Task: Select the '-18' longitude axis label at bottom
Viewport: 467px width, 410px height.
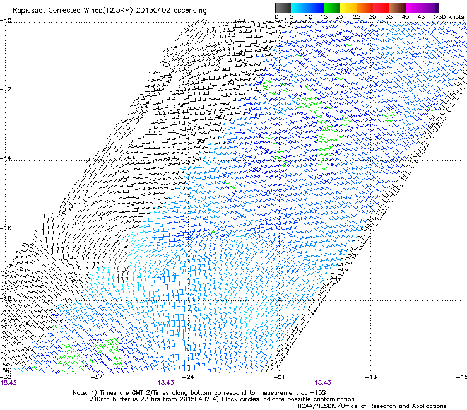Action: [x=370, y=377]
